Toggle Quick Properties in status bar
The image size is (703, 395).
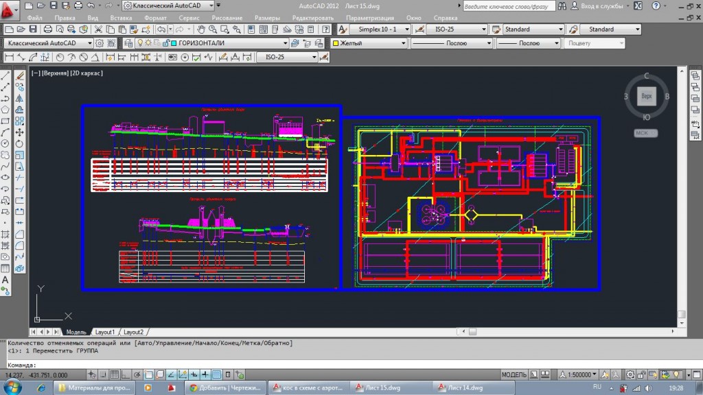click(x=228, y=374)
